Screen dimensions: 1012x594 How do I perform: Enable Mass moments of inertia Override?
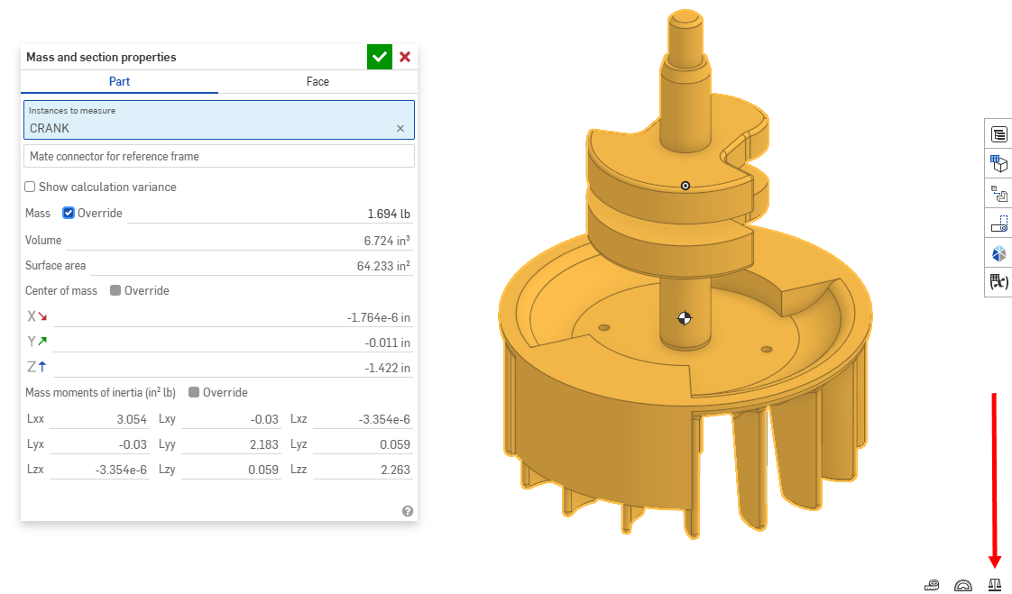click(x=194, y=393)
